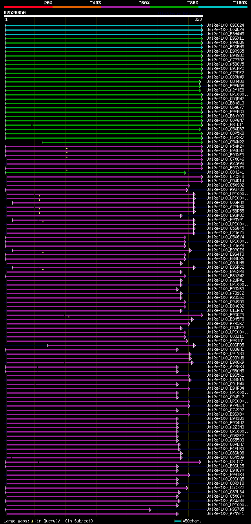This screenshot has height=524, width=251.
Task: Click the purple alignment bar for A9S7Q5
Action: [78, 509]
